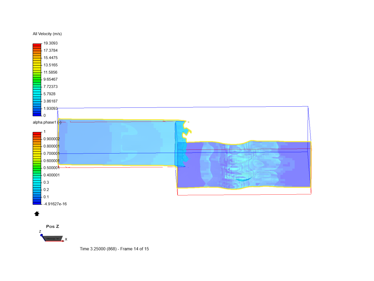374x281 pixels.
Task: Click the home view arrow icon
Action: tap(37, 214)
